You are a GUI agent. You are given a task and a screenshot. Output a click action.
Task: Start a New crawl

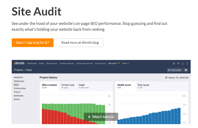point(174,70)
